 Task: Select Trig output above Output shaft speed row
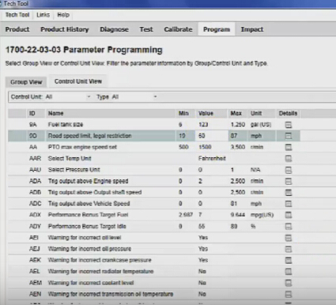(154, 193)
